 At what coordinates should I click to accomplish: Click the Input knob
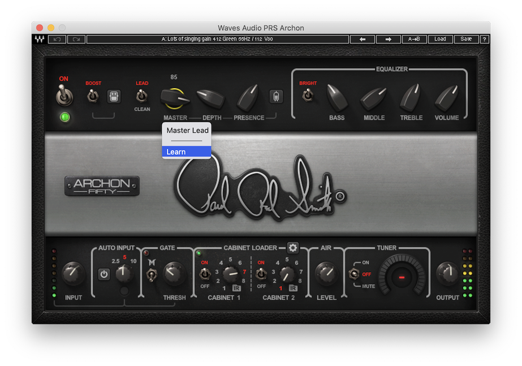tap(74, 274)
